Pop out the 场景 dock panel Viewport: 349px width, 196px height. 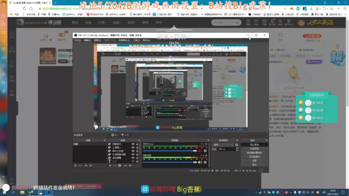105,140
